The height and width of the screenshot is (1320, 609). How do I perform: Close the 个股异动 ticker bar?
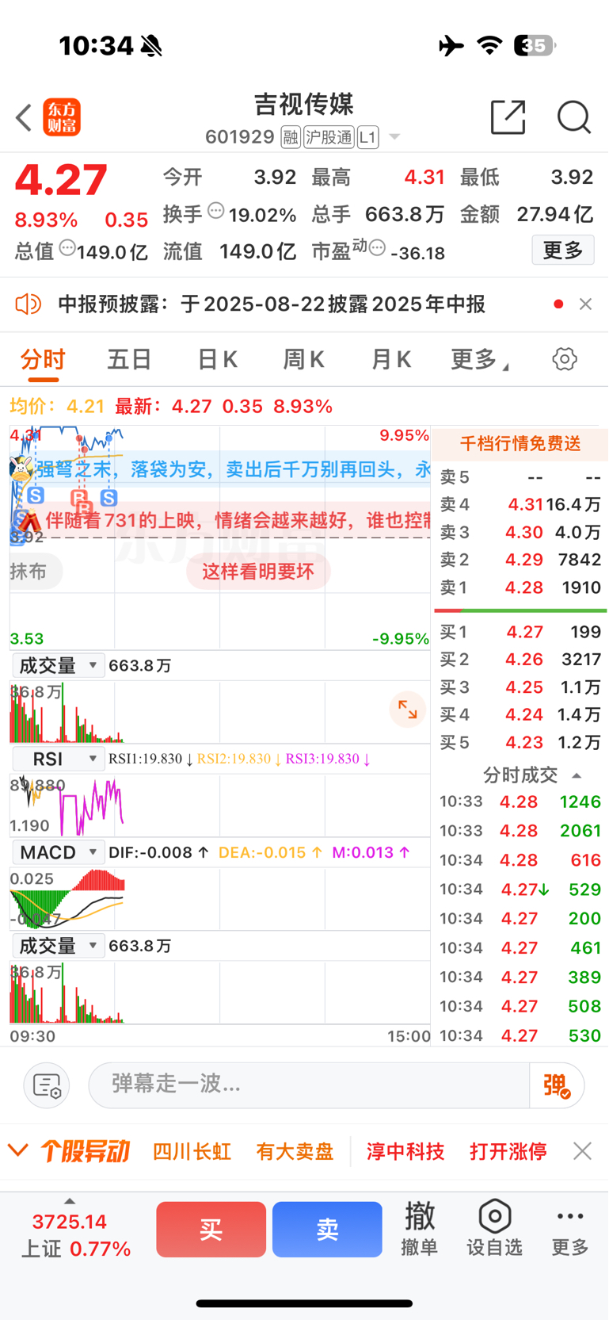click(x=582, y=1151)
